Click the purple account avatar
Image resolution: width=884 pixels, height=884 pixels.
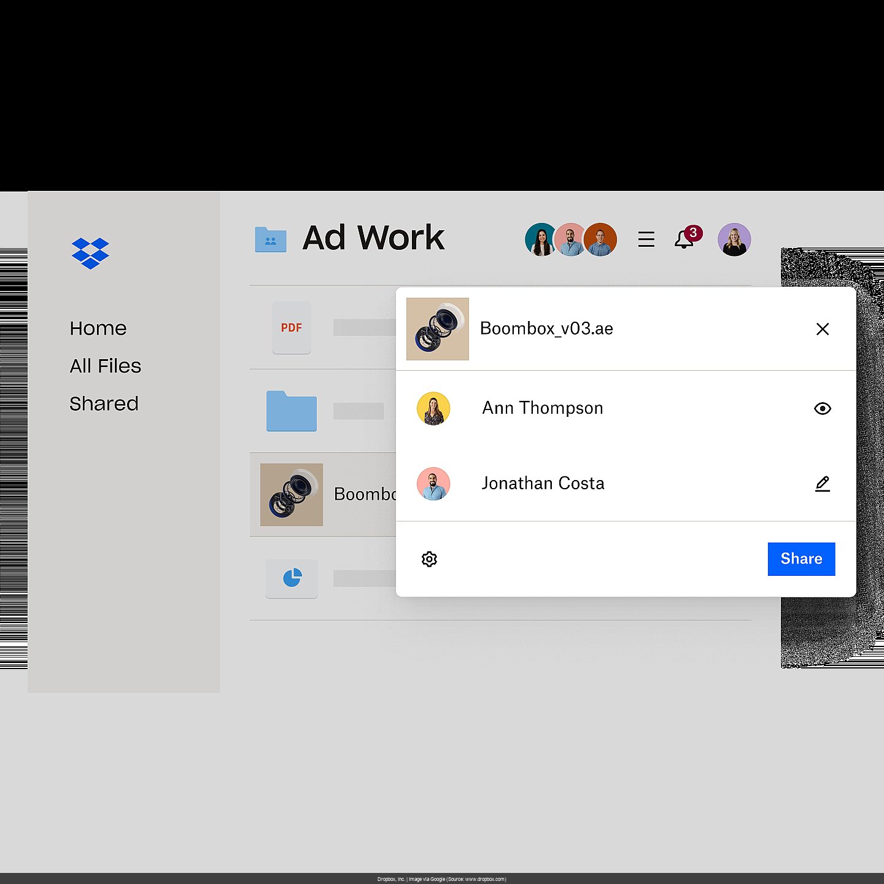(734, 239)
